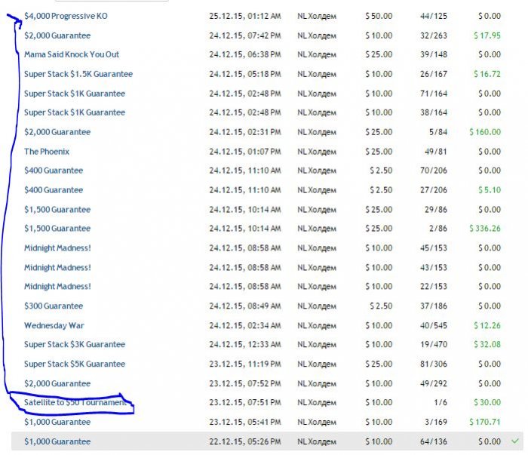Open the Super Stack $5K Guarantee link

coord(75,364)
